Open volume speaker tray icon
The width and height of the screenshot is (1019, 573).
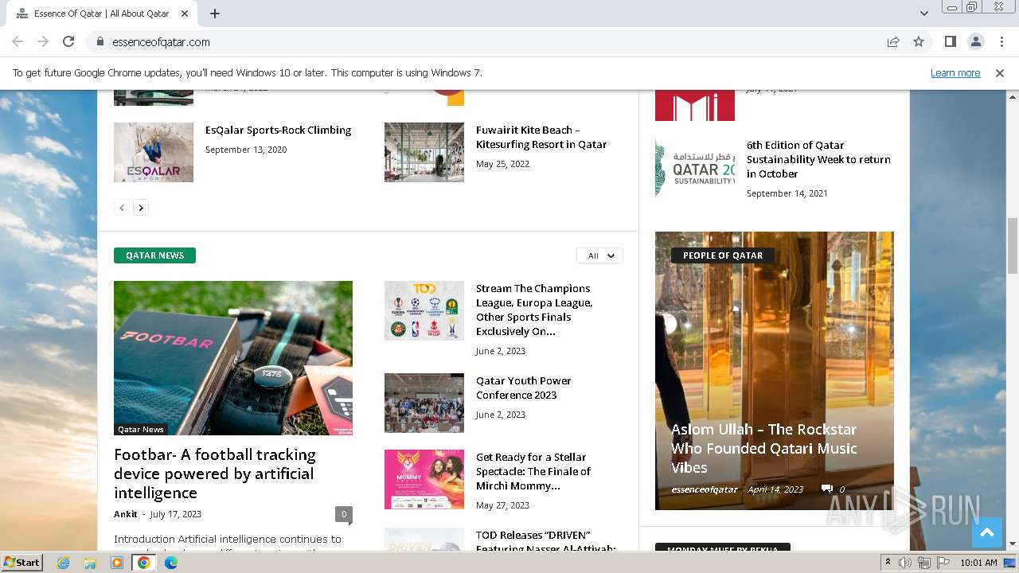(x=905, y=563)
